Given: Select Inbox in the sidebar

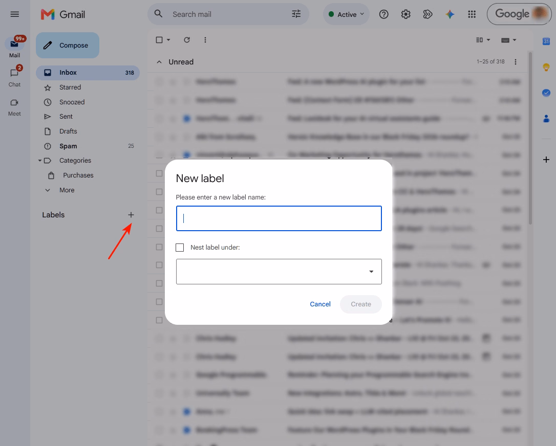Looking at the screenshot, I should 88,73.
